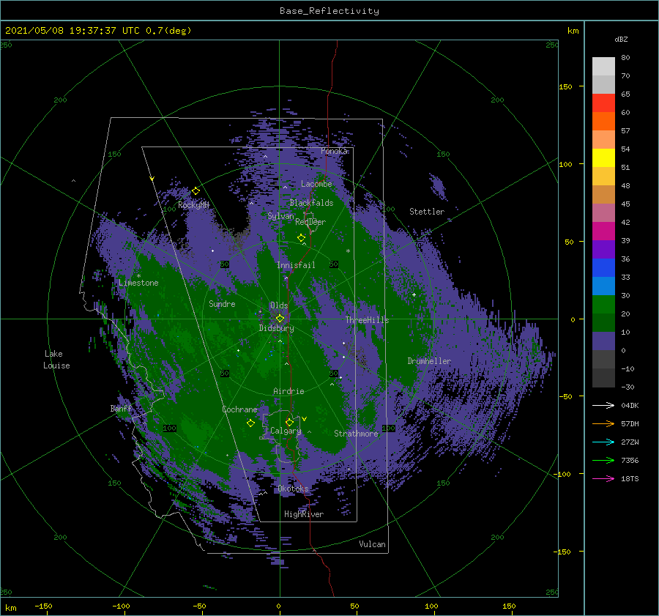The image size is (659, 616).
Task: Click the Olds town label
Action: [279, 305]
